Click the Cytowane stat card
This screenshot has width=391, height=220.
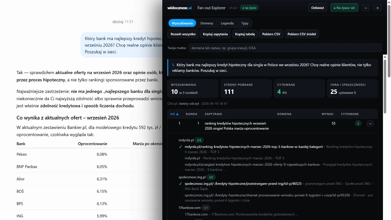pos(299,89)
